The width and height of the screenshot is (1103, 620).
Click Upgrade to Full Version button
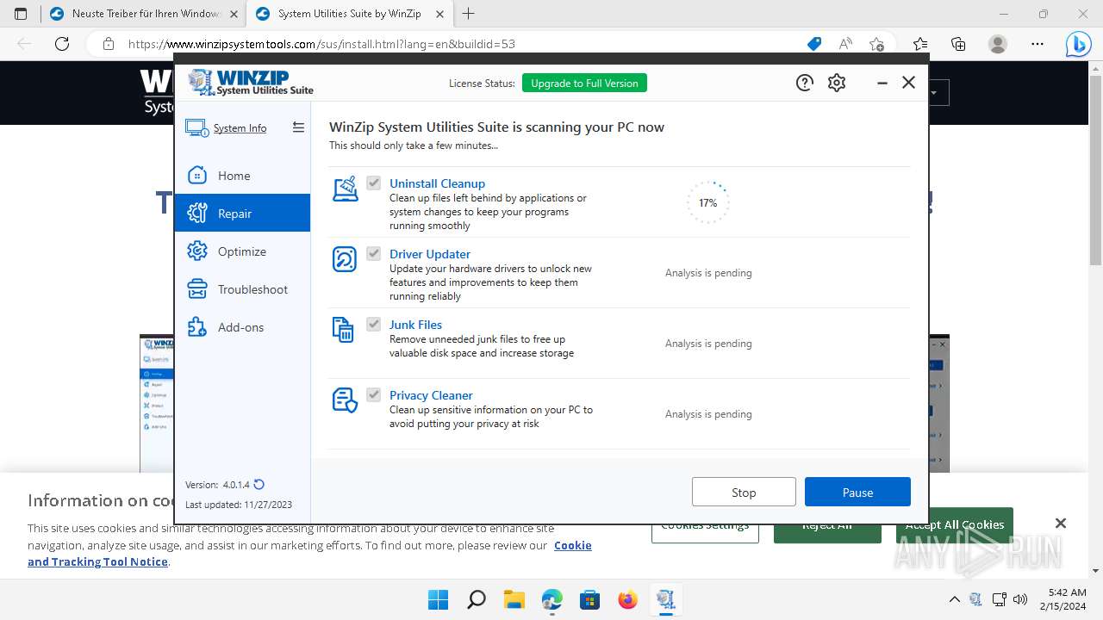(584, 83)
